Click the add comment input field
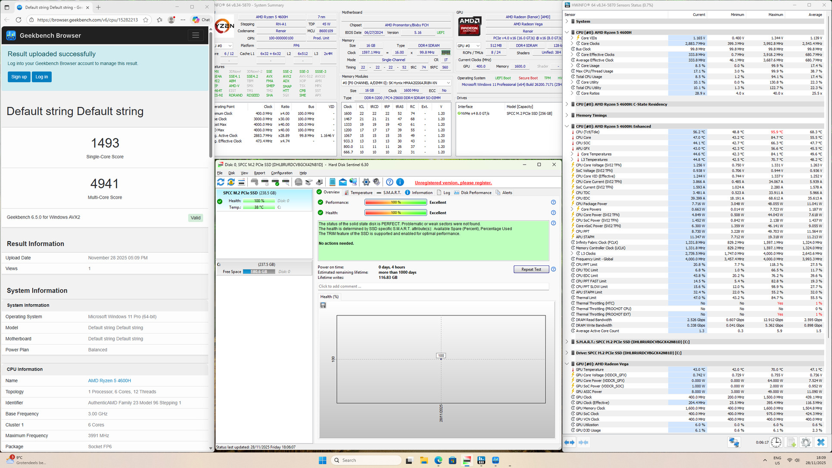This screenshot has width=832, height=468. tap(433, 287)
